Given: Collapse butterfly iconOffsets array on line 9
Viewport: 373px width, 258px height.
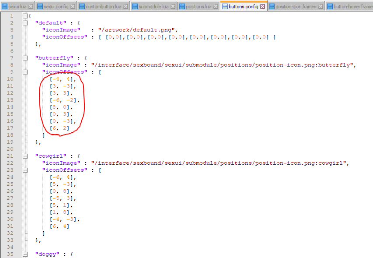Looking at the screenshot, I should (x=25, y=72).
